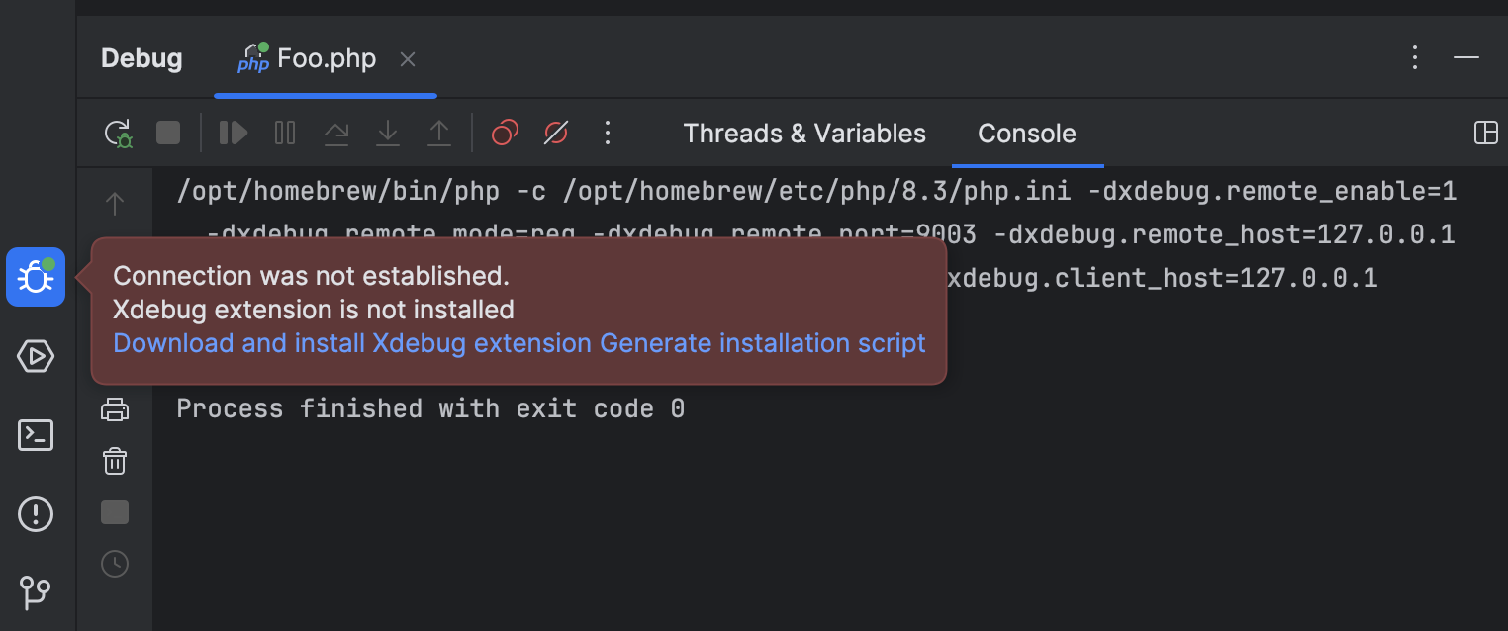This screenshot has height=631, width=1508.
Task: Open the Git tool window
Action: (x=36, y=592)
